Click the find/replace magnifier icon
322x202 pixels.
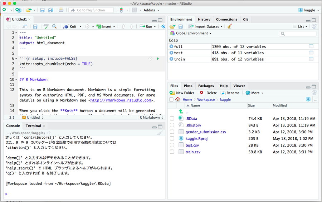54,26
